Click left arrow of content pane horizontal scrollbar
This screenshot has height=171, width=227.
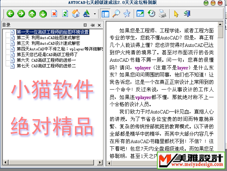coord(109,163)
